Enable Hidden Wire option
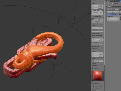This screenshot has width=121, height=91. [x=92, y=84]
